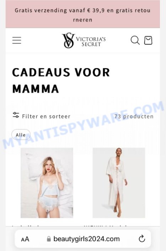Image resolution: width=166 pixels, height=251 pixels.
Task: Open the white long robe product
Action: [x=119, y=183]
